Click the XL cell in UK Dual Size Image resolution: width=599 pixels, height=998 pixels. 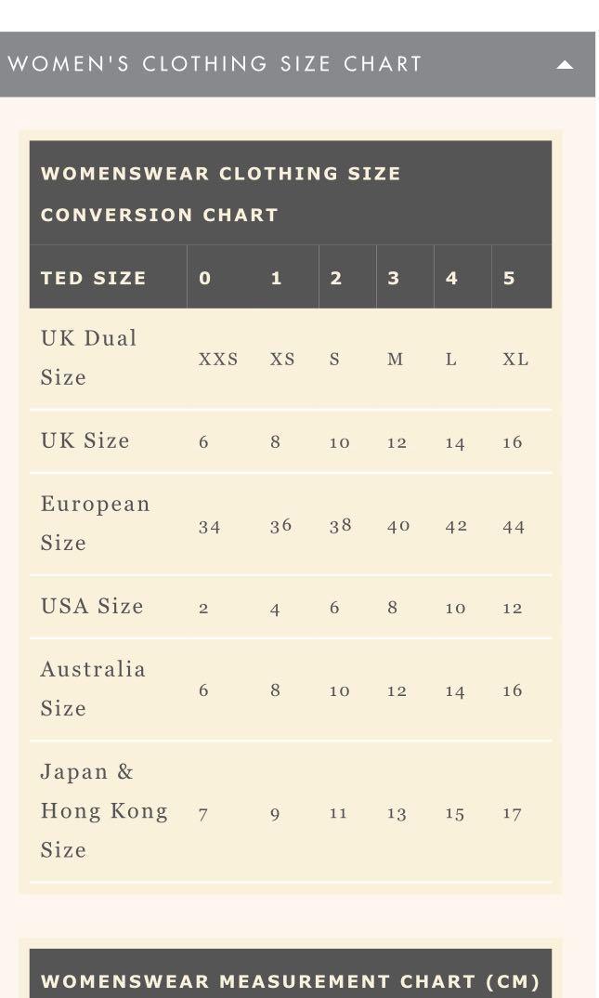pyautogui.click(x=515, y=360)
